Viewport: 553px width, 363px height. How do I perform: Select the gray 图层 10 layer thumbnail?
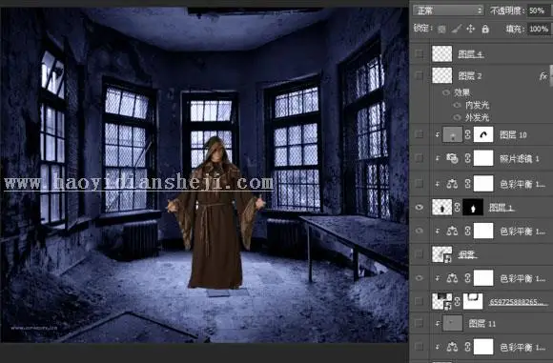[453, 134]
